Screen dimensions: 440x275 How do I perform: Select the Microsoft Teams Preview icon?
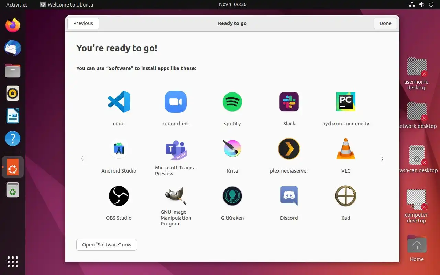pos(176,150)
